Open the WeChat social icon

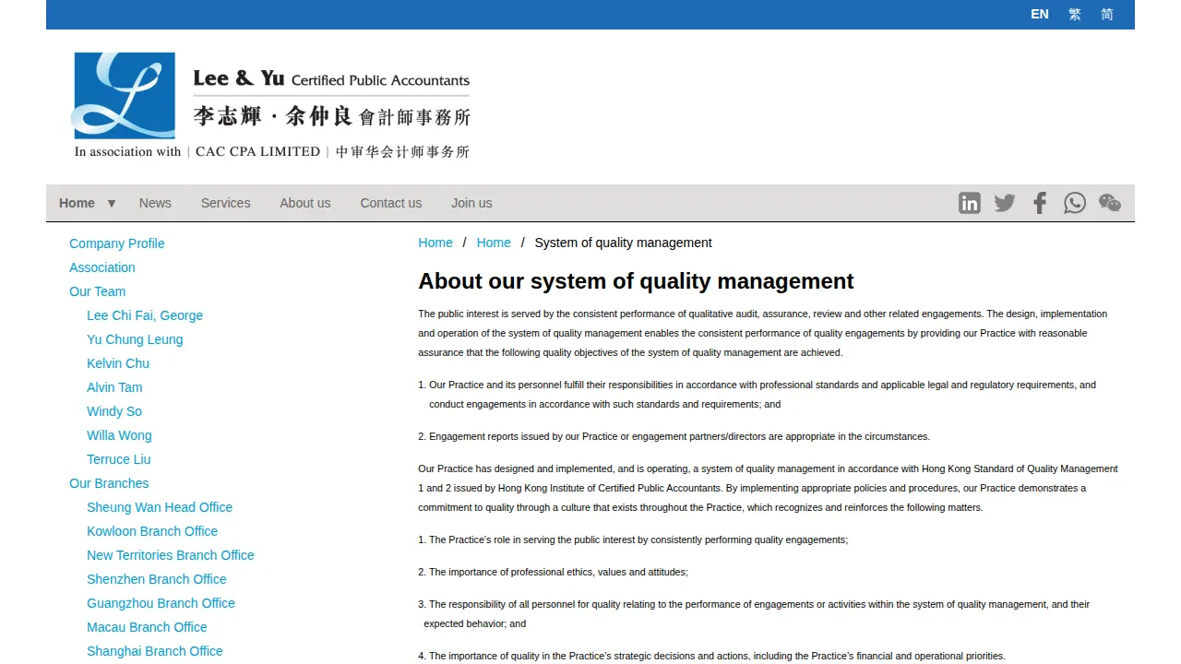pyautogui.click(x=1110, y=203)
